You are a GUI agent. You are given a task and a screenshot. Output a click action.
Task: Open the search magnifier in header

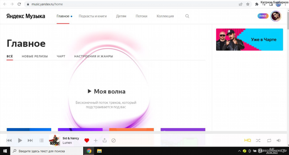tap(187, 16)
